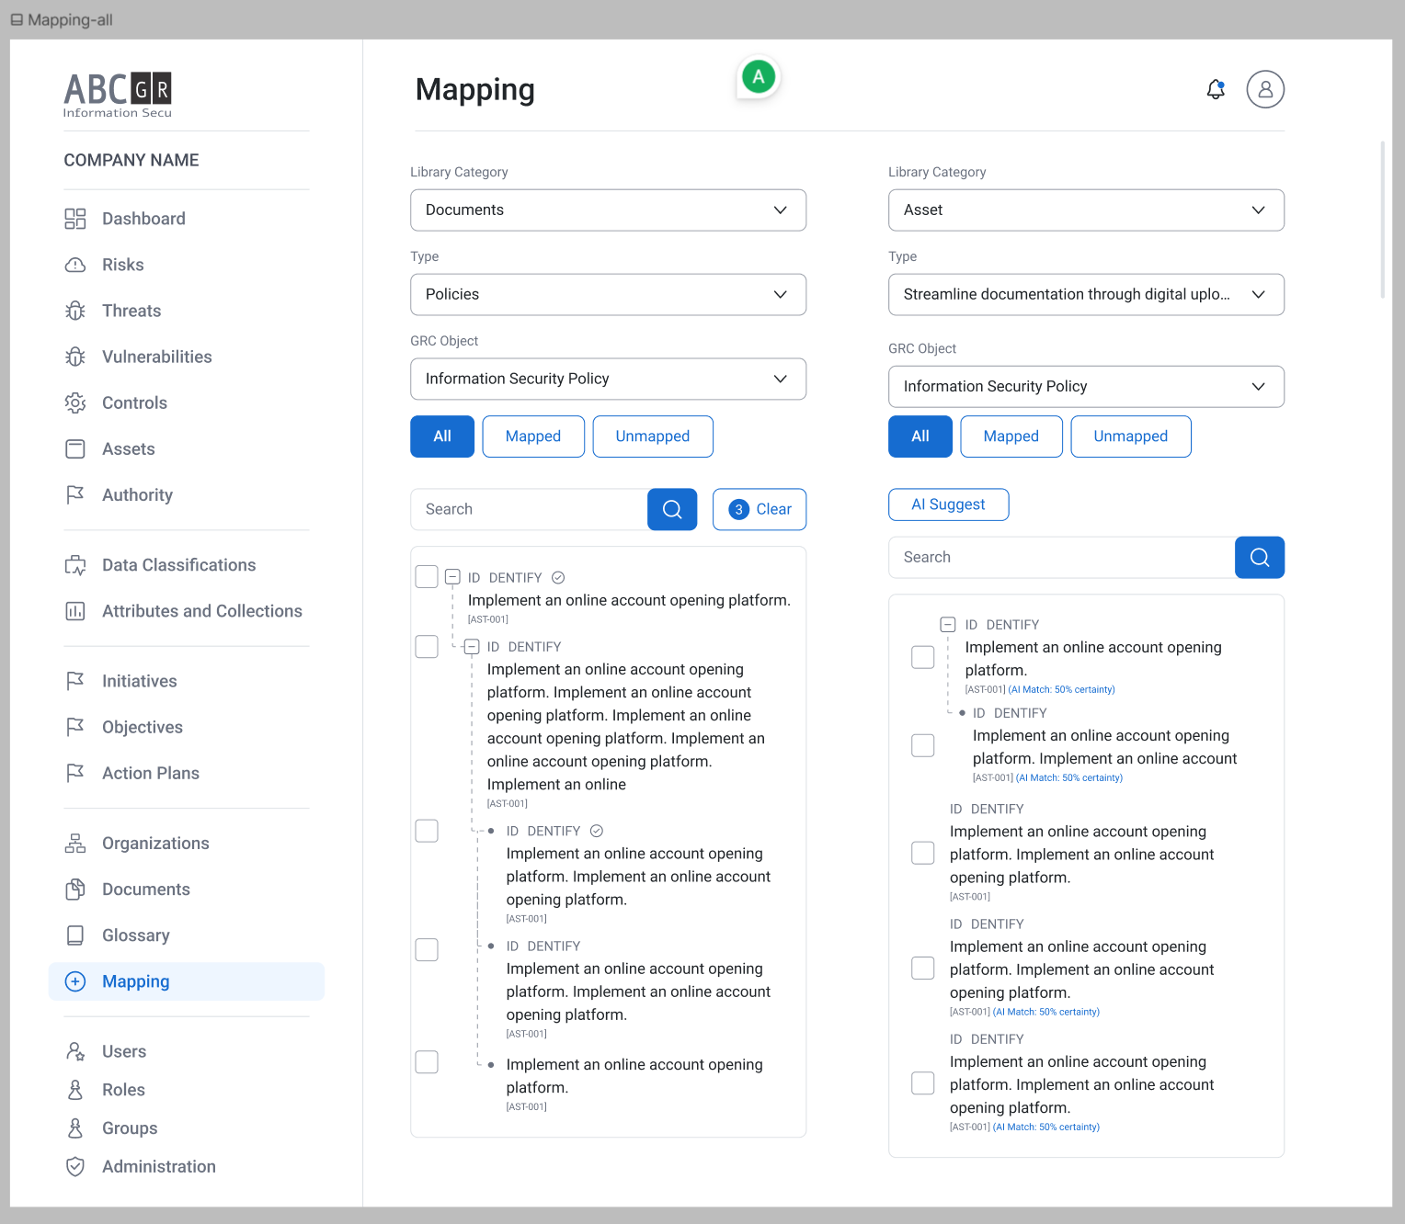Screen dimensions: 1405x1224
Task: Select the right Unmapped filter tab
Action: click(x=1130, y=436)
